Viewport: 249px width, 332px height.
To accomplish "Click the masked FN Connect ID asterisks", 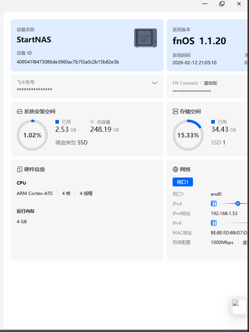I will [192, 91].
